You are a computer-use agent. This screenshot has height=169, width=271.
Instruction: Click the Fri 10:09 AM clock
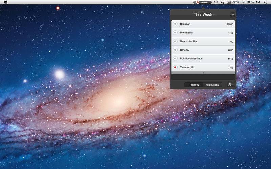251,2
